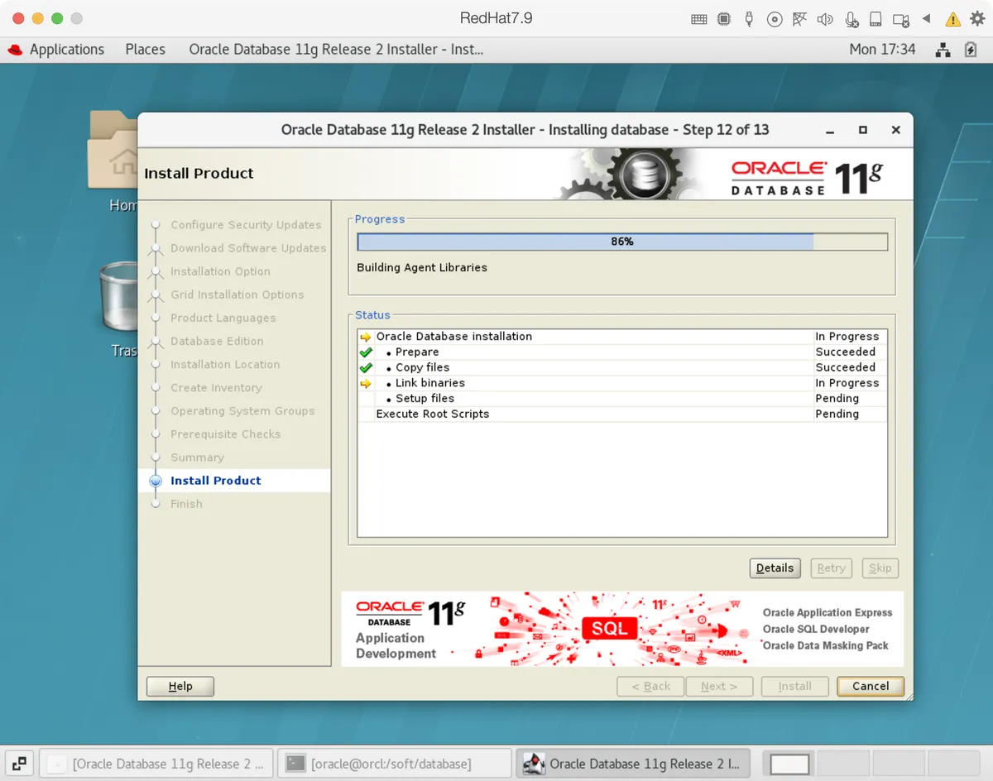Click the virtual keyboard icon in the top bar
The image size is (993, 781).
point(699,18)
